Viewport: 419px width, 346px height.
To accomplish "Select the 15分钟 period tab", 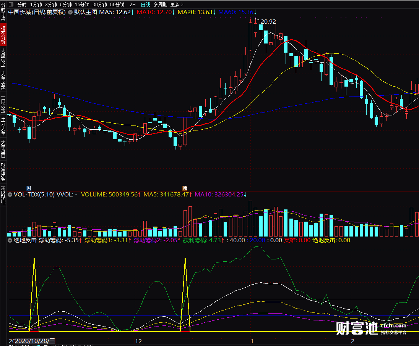I will (x=82, y=5).
